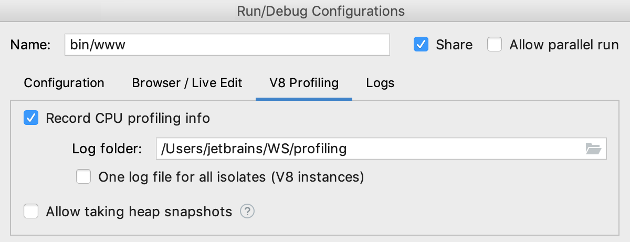Screen dimensions: 630x242
Task: Click the Run/Debug Configurations title bar
Action: click(x=315, y=10)
